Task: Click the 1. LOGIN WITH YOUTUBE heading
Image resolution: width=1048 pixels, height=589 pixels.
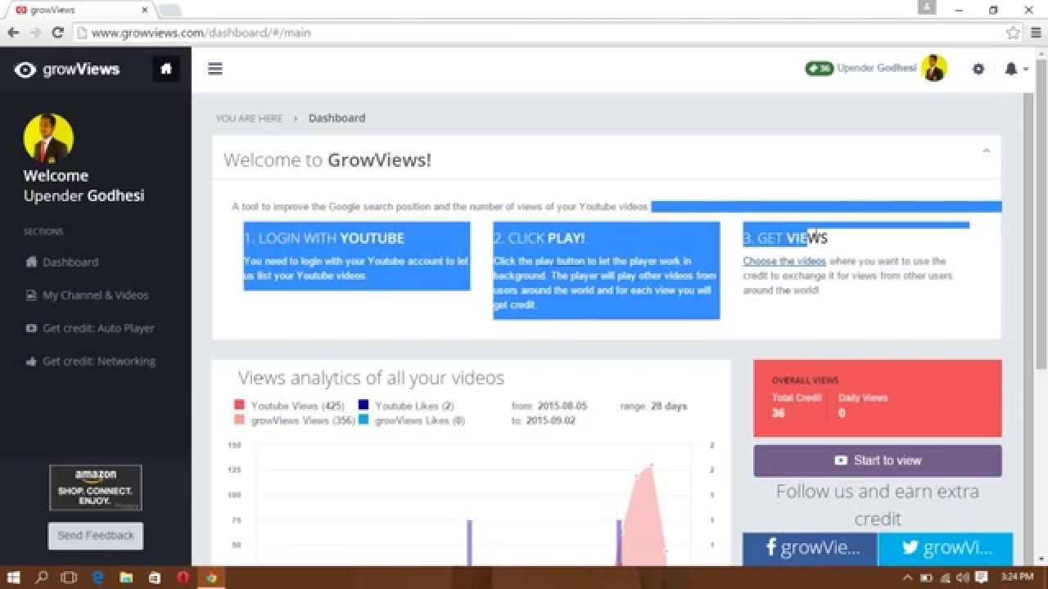Action: pos(324,238)
